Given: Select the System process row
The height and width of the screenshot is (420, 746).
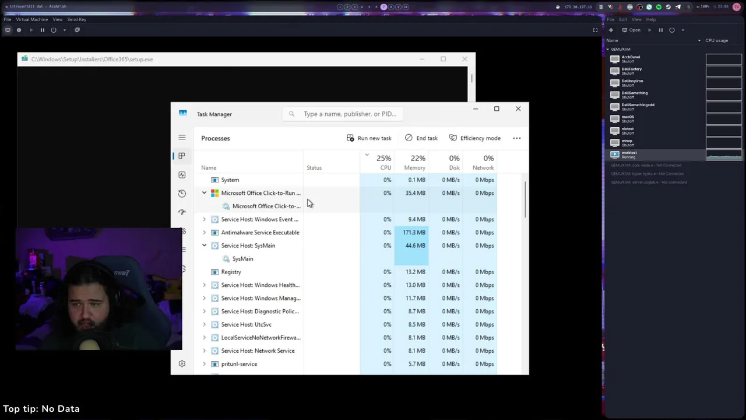Looking at the screenshot, I should coord(344,180).
